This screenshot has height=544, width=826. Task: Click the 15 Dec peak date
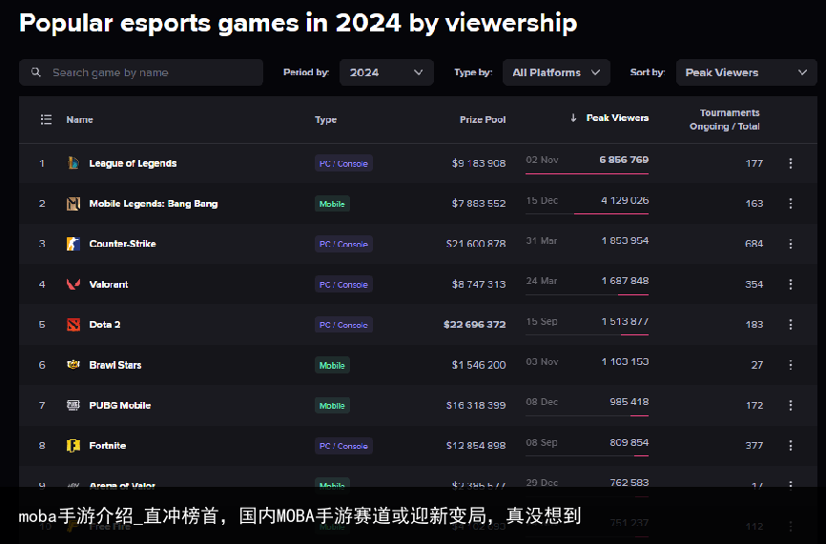pyautogui.click(x=542, y=200)
